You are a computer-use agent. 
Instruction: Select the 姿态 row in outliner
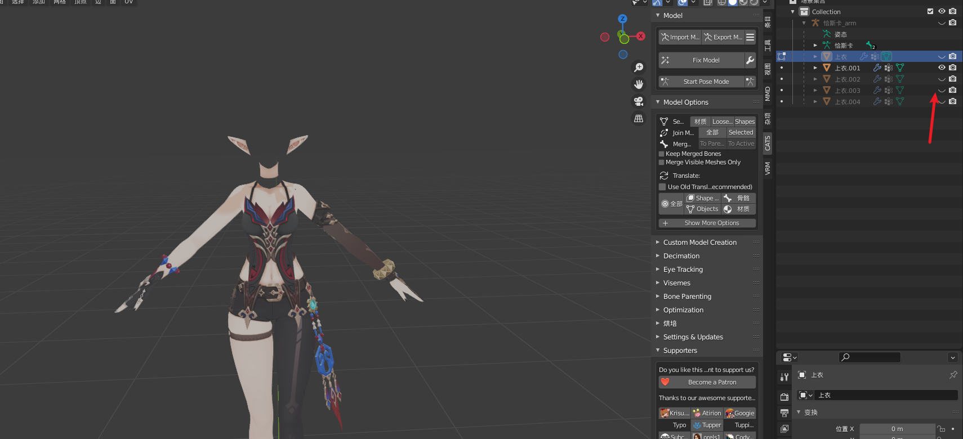point(840,34)
